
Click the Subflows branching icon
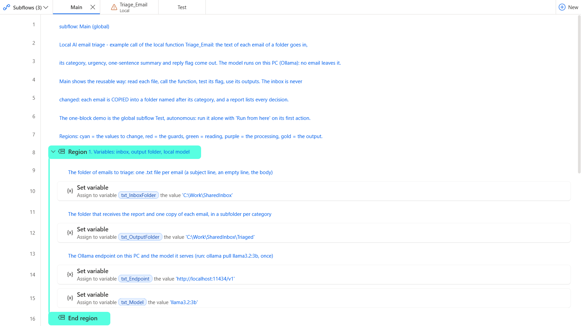tap(6, 7)
